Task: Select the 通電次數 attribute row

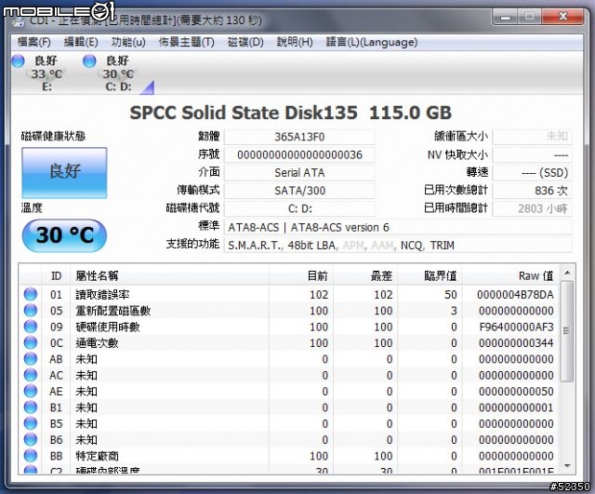Action: (289, 343)
